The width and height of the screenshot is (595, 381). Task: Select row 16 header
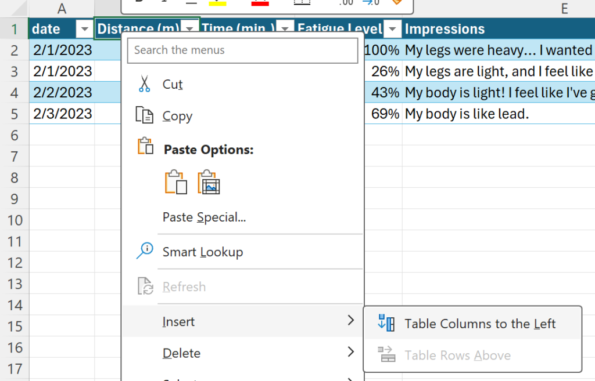pos(15,347)
